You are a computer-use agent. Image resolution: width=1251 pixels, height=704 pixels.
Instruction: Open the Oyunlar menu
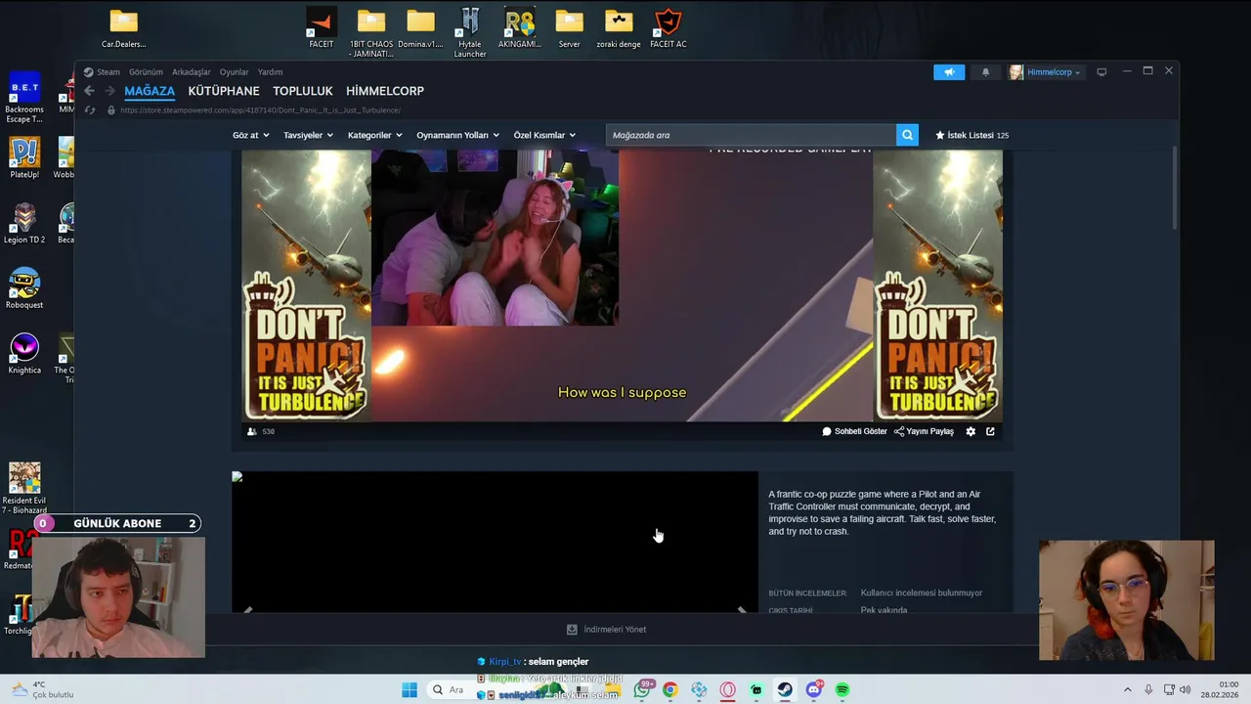[234, 72]
